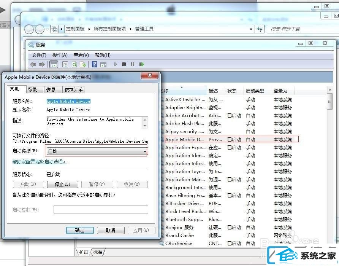Click the services list scrollbar thumb

[330, 101]
